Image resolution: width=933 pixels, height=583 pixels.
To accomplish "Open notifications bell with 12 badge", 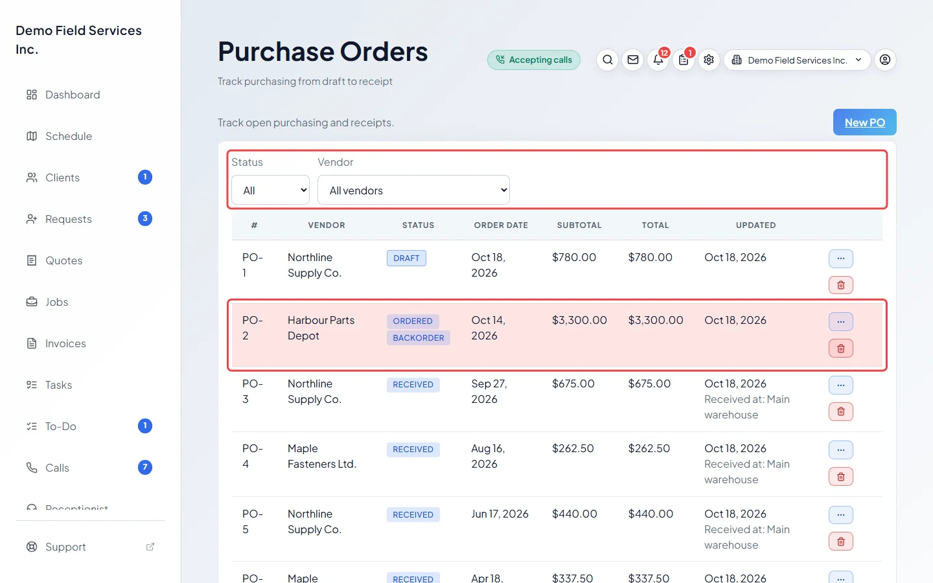I will [658, 60].
